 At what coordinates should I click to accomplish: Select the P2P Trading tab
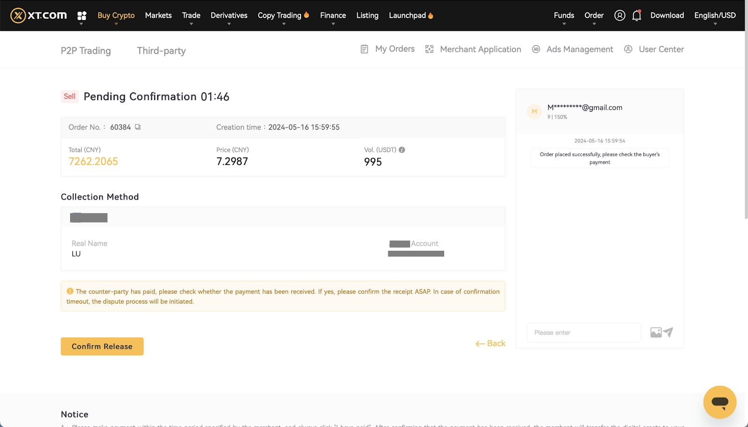(x=86, y=50)
